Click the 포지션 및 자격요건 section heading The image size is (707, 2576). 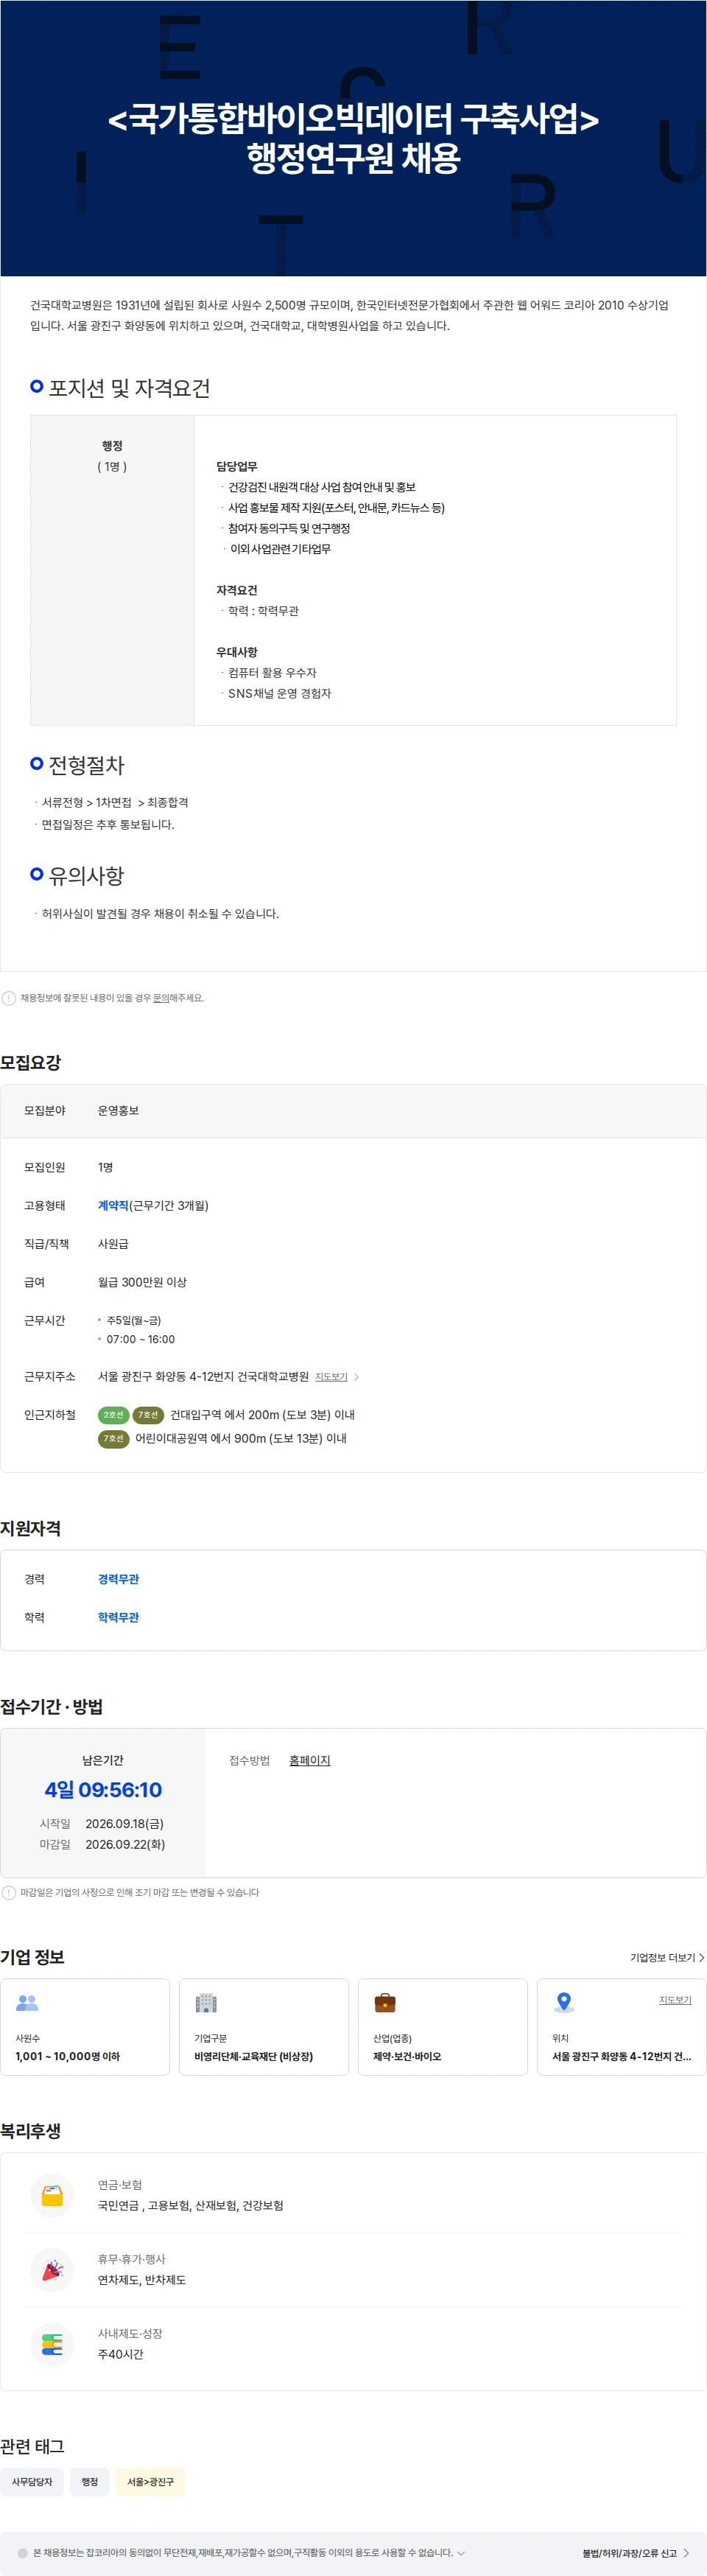[129, 388]
